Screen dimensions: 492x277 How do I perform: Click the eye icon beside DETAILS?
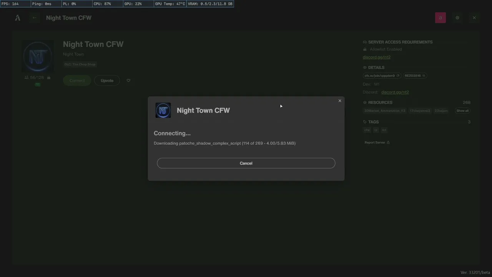tap(365, 67)
